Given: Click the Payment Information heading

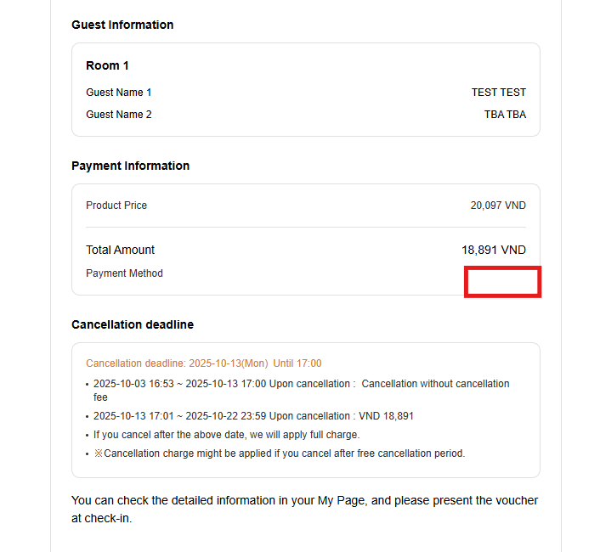Looking at the screenshot, I should coord(130,166).
